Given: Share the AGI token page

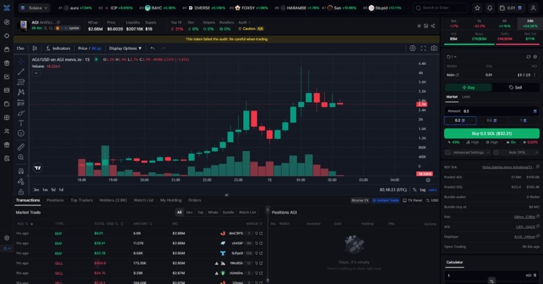Looking at the screenshot, I should (x=433, y=26).
